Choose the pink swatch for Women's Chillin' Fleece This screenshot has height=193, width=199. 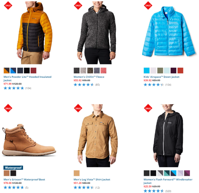[103, 70]
